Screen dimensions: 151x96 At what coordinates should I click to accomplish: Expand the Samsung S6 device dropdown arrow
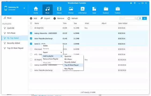pos(24,8)
